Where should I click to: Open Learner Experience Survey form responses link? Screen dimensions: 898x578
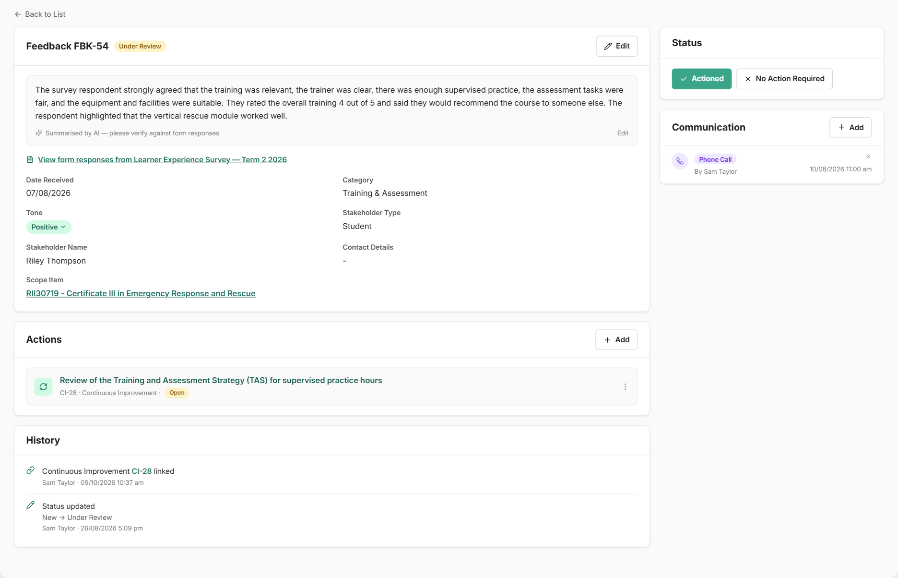(x=162, y=159)
